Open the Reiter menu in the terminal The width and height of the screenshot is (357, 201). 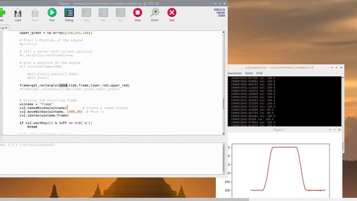249,73
